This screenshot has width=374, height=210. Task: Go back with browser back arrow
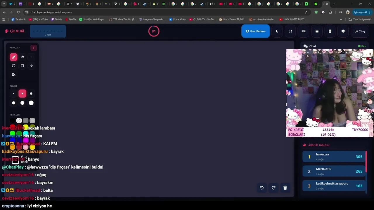[x=4, y=12]
